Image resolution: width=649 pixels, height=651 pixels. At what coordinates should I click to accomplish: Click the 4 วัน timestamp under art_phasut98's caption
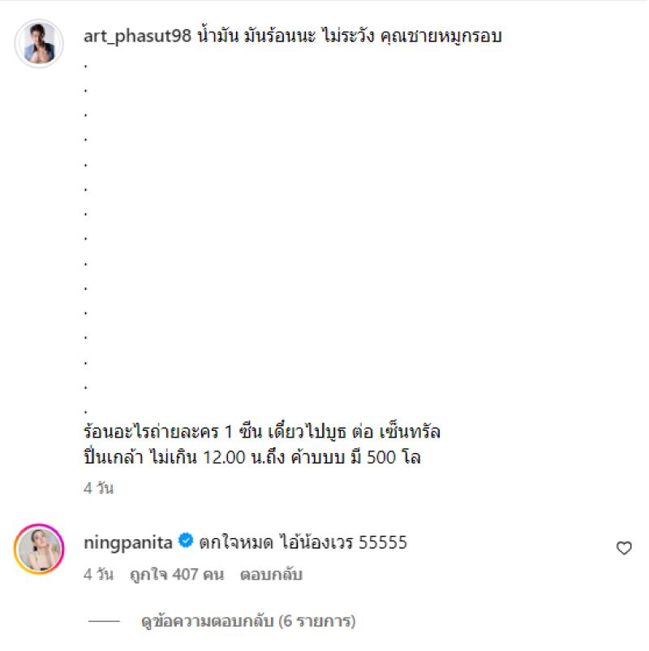click(x=98, y=488)
